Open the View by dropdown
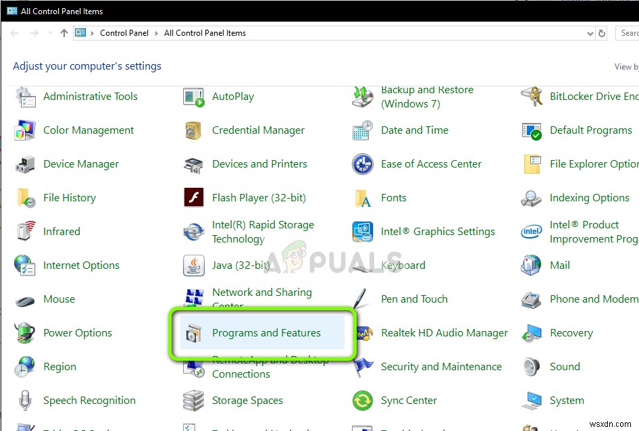 tap(627, 67)
